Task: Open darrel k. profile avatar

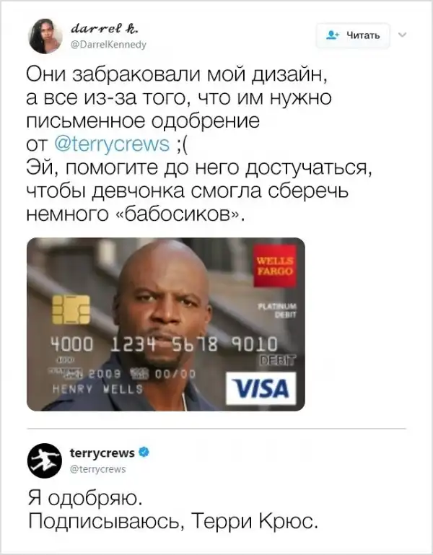Action: click(x=45, y=36)
